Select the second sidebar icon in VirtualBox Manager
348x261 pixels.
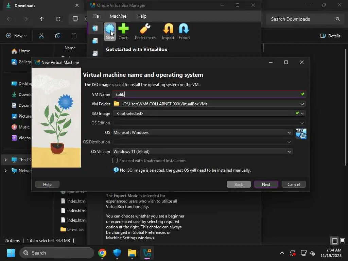(x=95, y=41)
